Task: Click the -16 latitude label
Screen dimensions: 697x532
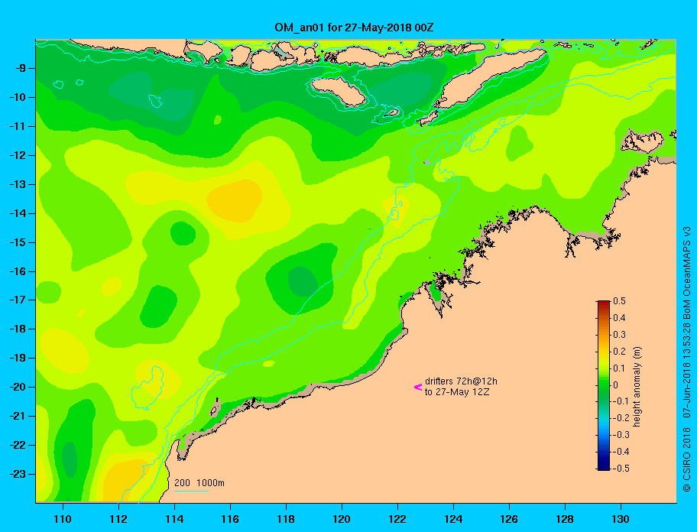Action: coord(17,271)
